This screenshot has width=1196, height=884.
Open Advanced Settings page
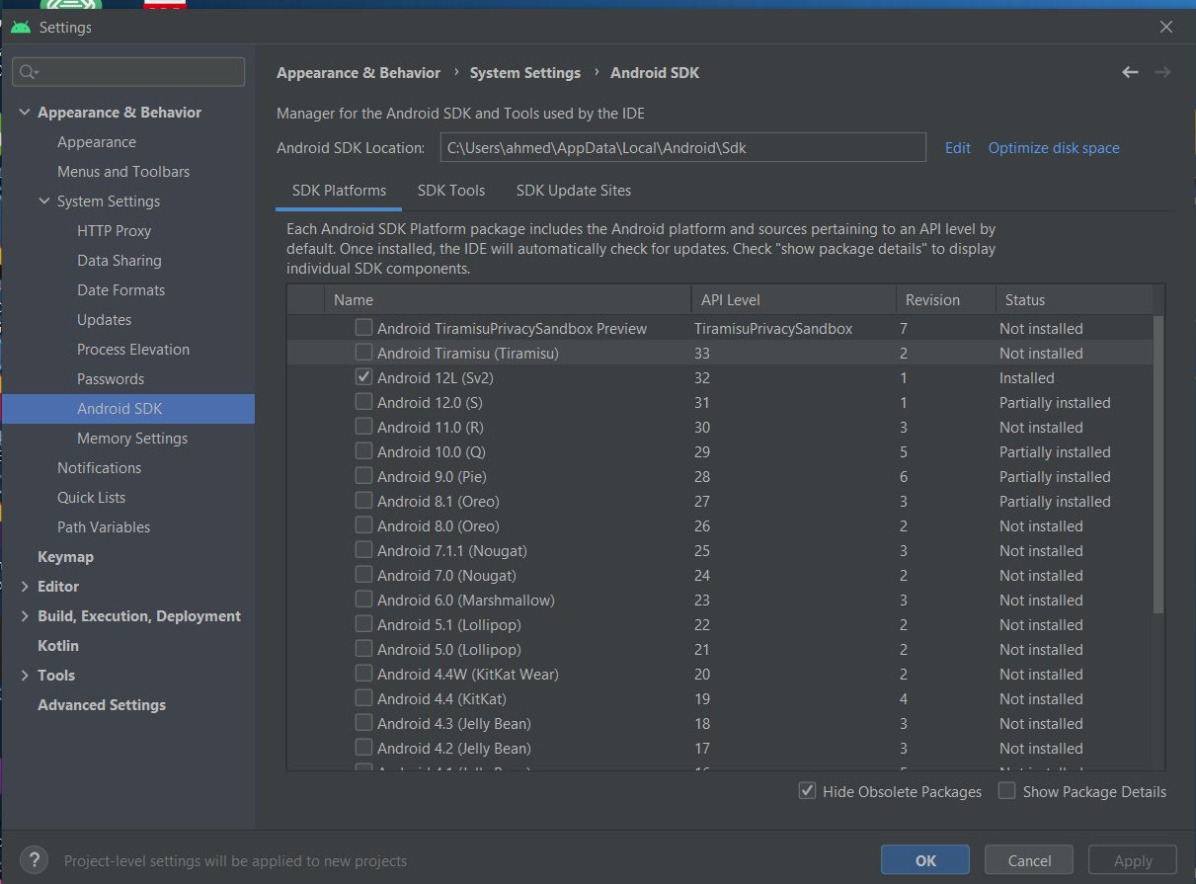(102, 705)
